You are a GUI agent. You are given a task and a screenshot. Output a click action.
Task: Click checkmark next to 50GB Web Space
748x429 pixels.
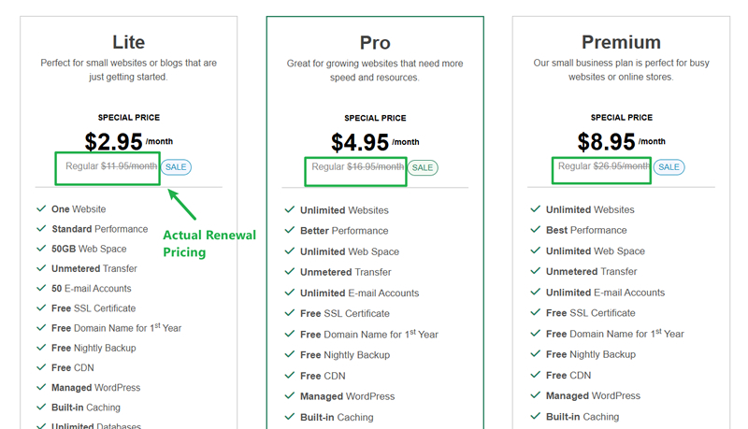click(41, 249)
